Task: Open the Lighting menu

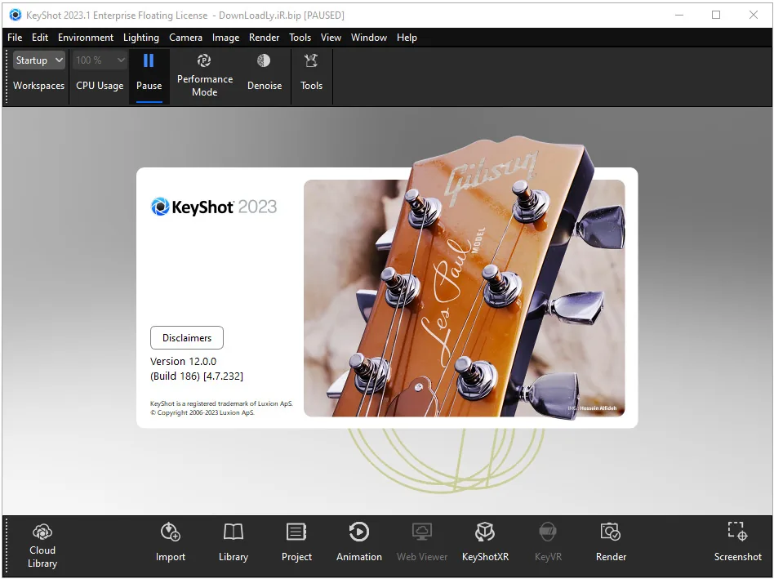Action: 141,38
